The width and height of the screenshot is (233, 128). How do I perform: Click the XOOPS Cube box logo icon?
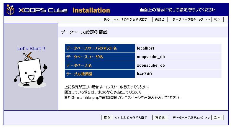tap(11, 10)
